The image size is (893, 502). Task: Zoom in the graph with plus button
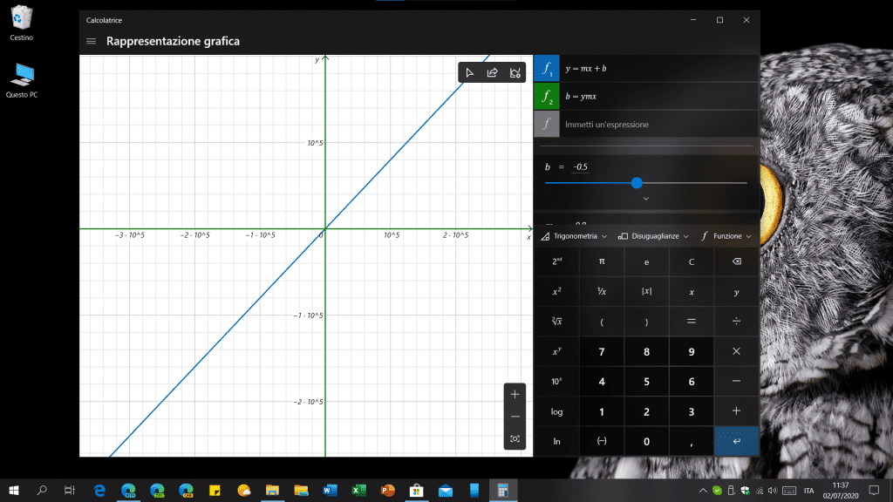[515, 394]
